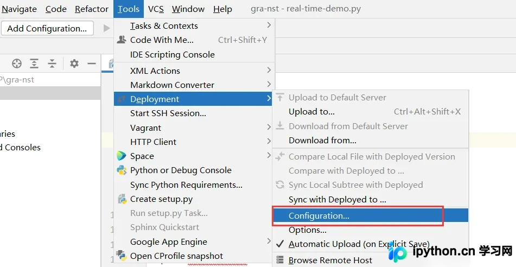516x267 pixels.
Task: Close the open Tools menu
Action: 129,9
